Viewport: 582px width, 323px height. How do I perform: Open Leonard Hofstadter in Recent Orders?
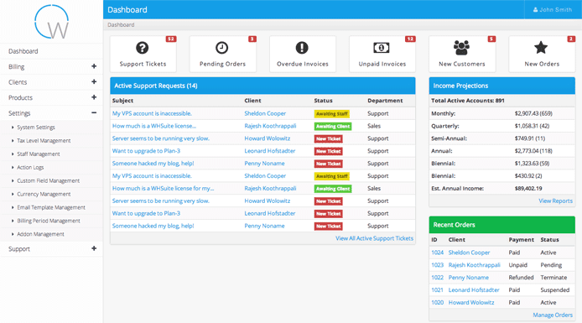474,290
